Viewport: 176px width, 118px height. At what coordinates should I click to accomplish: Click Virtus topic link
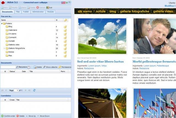click(104, 66)
